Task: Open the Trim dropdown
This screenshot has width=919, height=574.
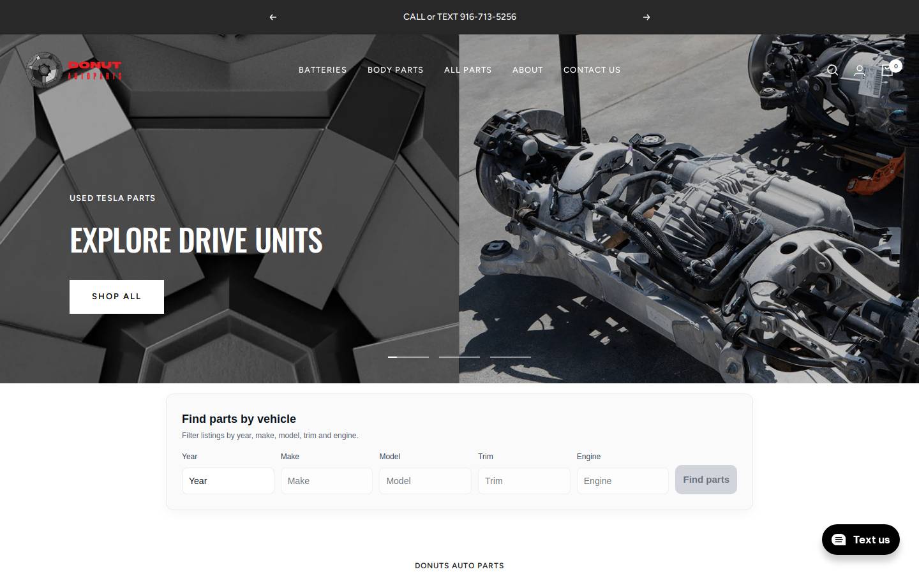Action: [x=524, y=481]
